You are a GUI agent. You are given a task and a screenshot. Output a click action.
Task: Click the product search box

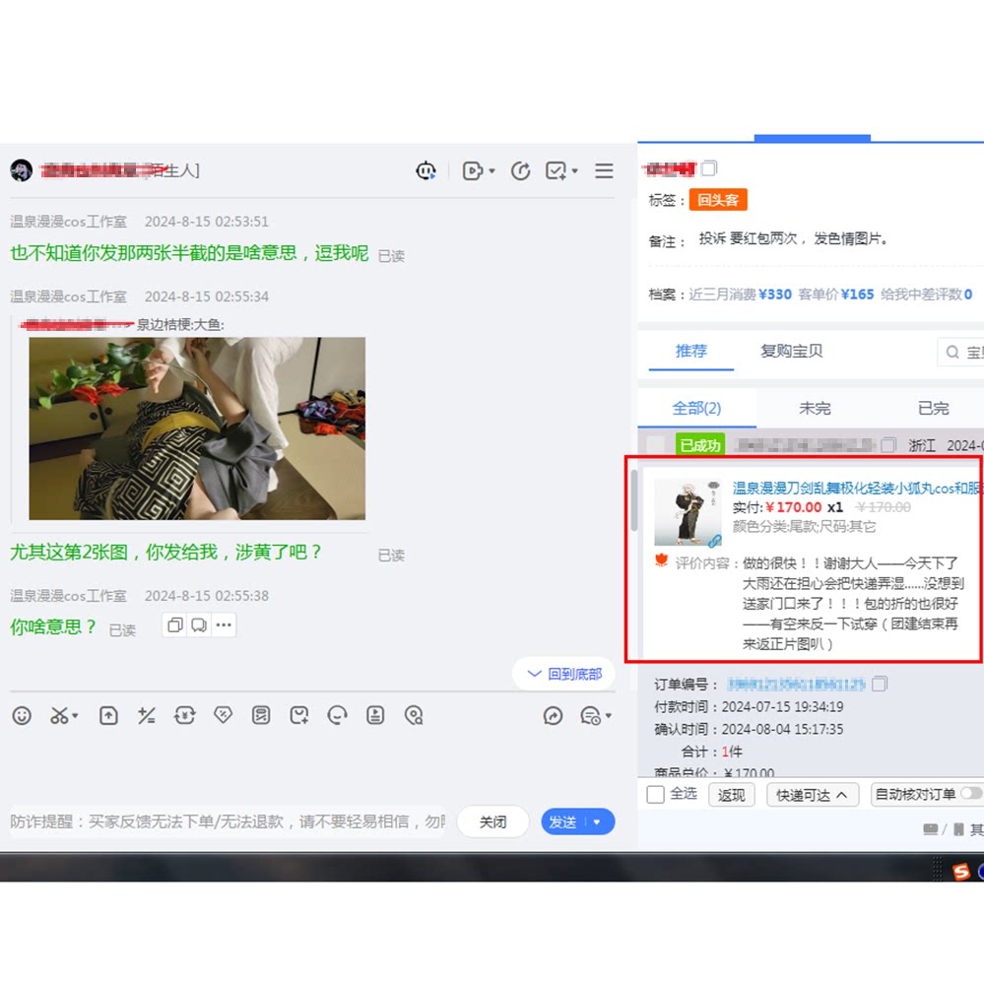[x=960, y=352]
